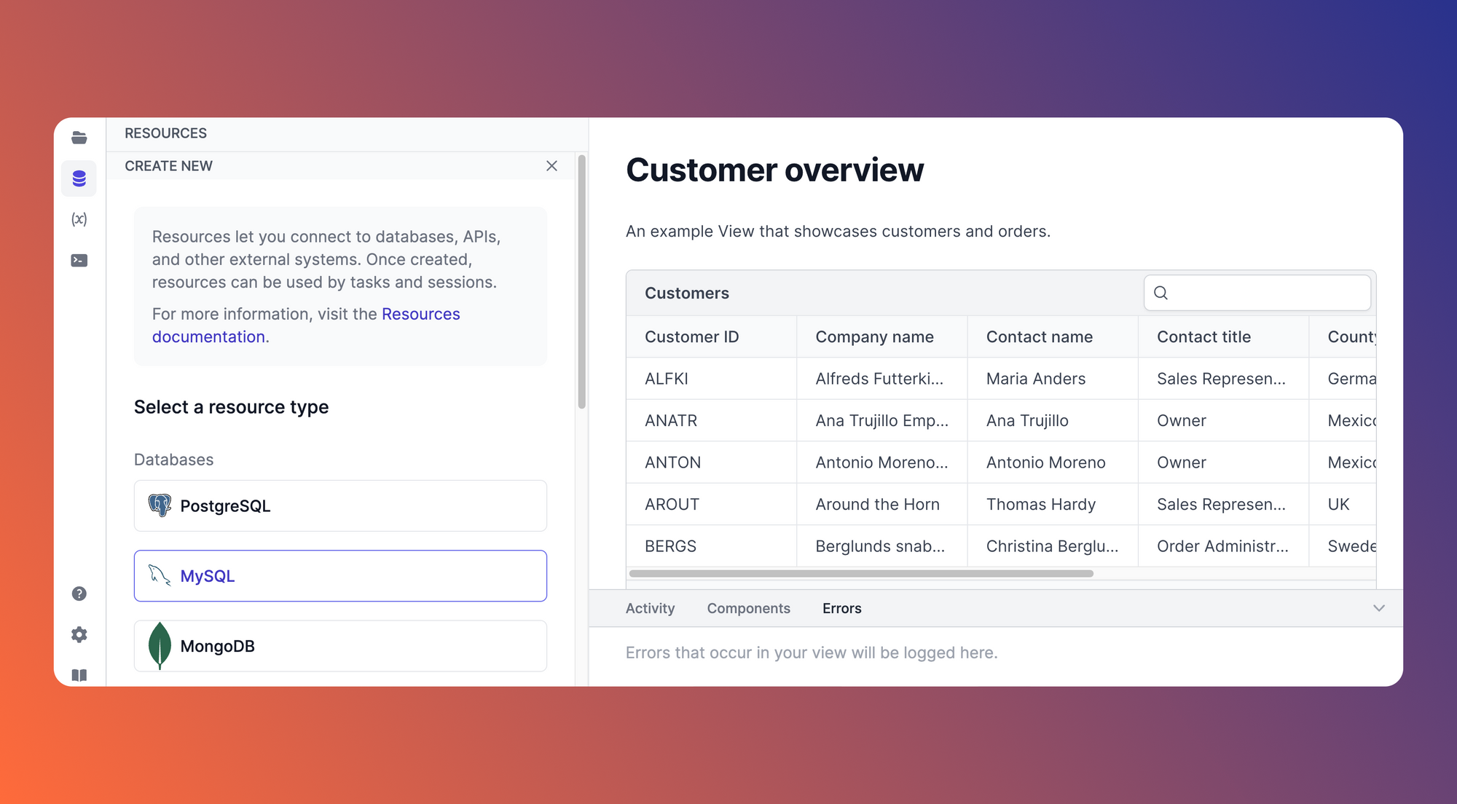
Task: Click the PostgreSQL elephant logo
Action: coord(160,505)
